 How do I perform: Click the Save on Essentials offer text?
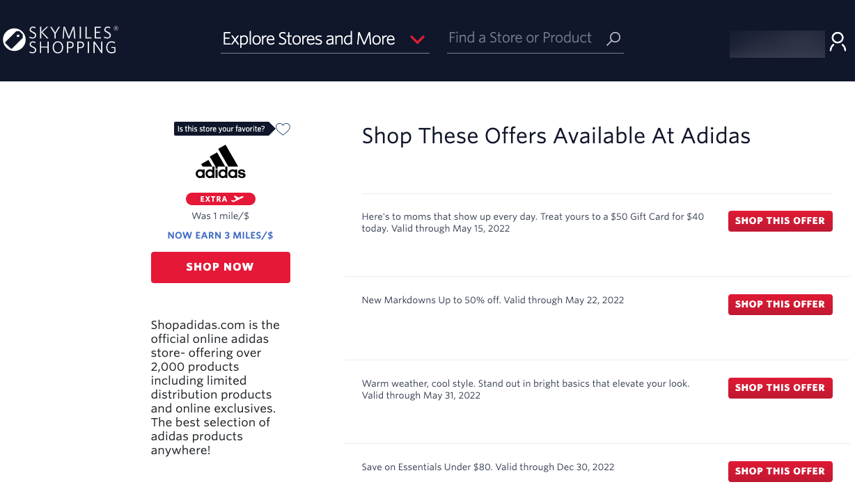coord(488,467)
